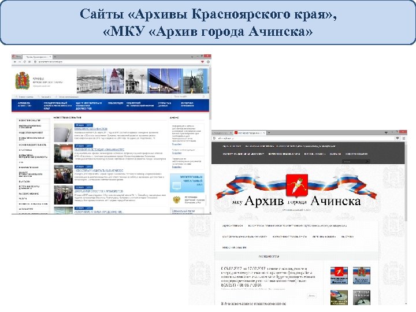This screenshot has width=416, height=312.
Task: Click heart bookmark icon in Krasnoyarsk browser
Action: click(202, 62)
